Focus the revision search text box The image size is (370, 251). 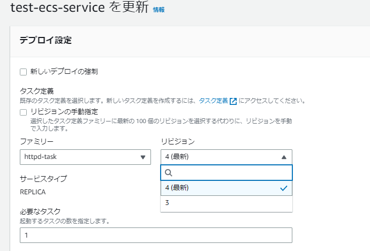[x=226, y=173]
